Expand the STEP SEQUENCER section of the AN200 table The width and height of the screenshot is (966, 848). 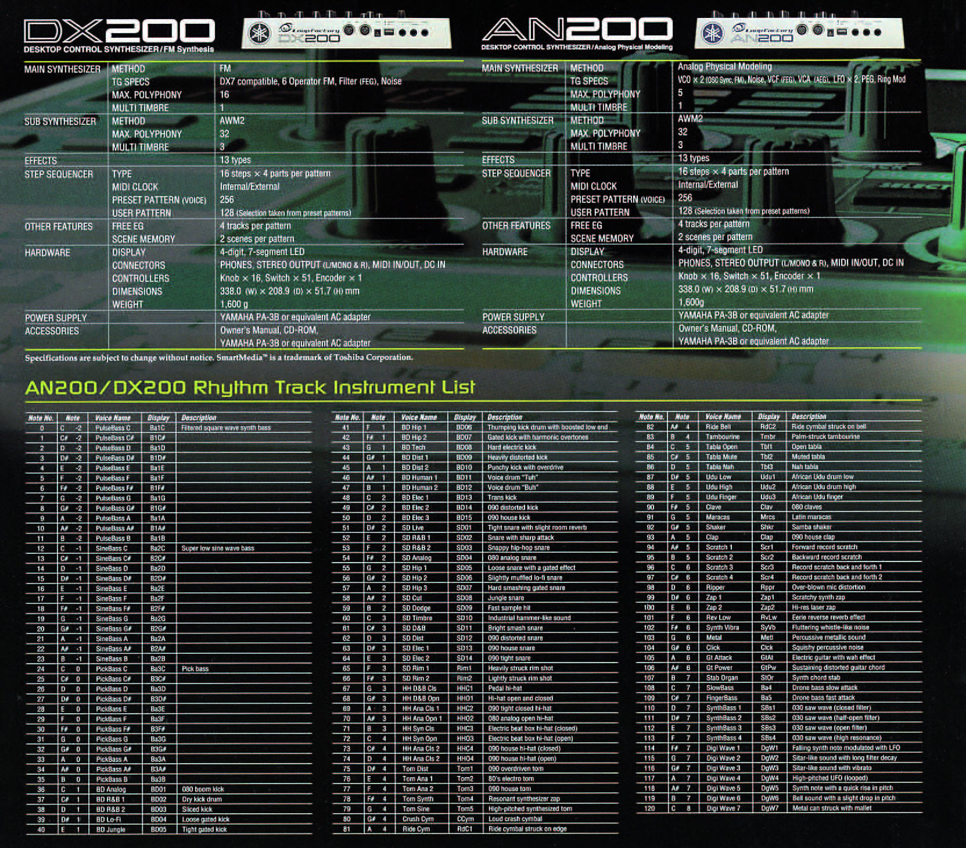516,173
